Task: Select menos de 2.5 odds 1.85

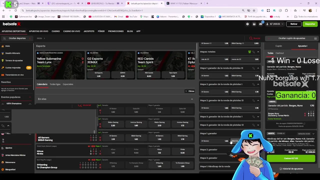Action: tap(245, 59)
